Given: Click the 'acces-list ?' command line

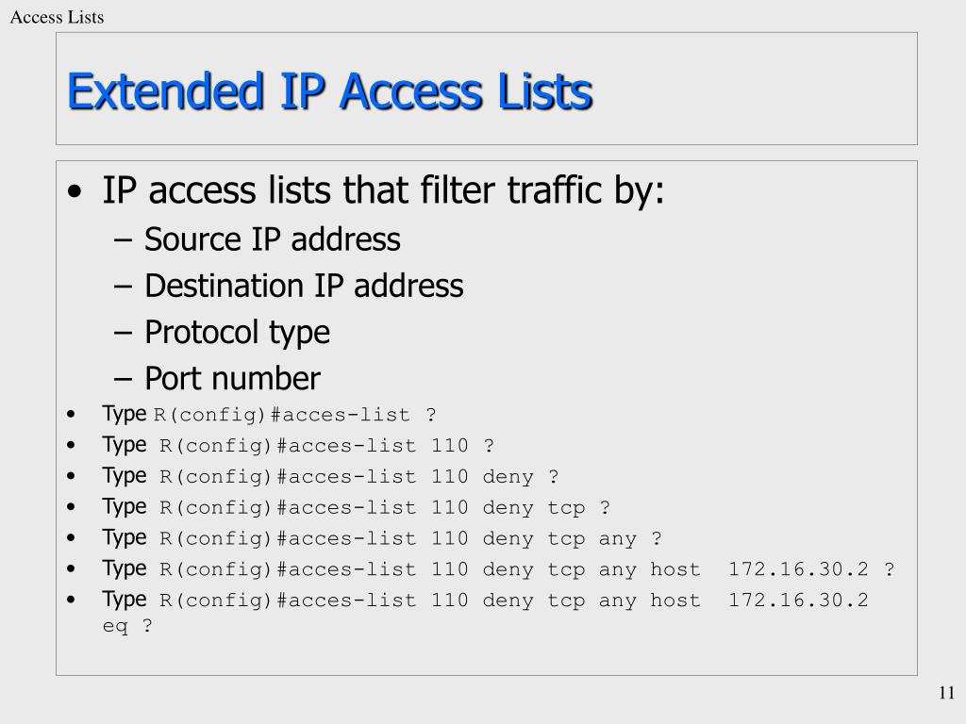Looking at the screenshot, I should click(269, 415).
